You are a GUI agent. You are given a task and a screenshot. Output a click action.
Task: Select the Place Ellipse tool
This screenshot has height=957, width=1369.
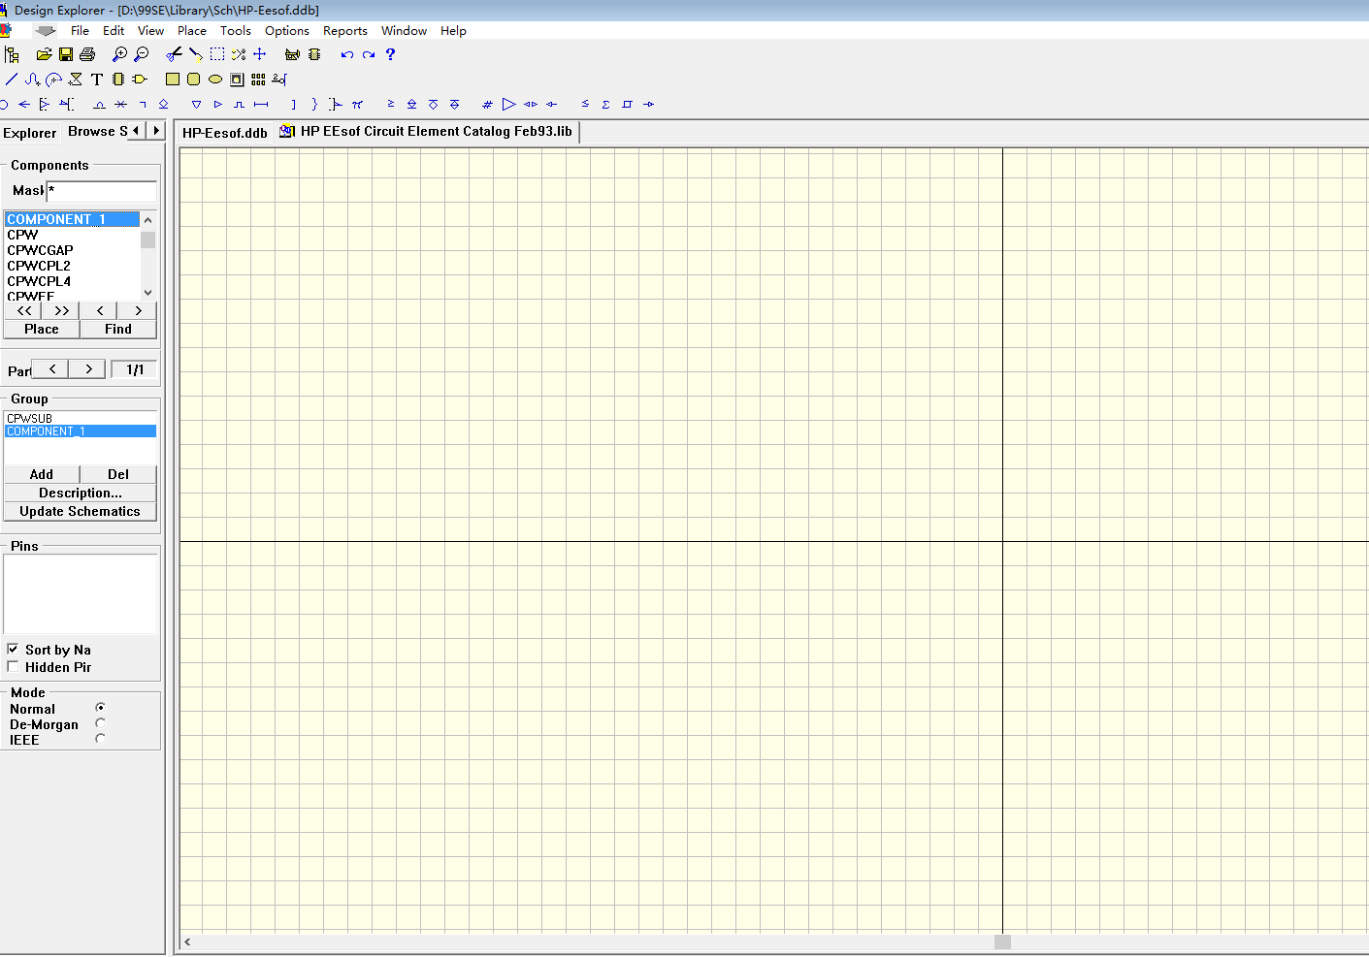coord(215,80)
